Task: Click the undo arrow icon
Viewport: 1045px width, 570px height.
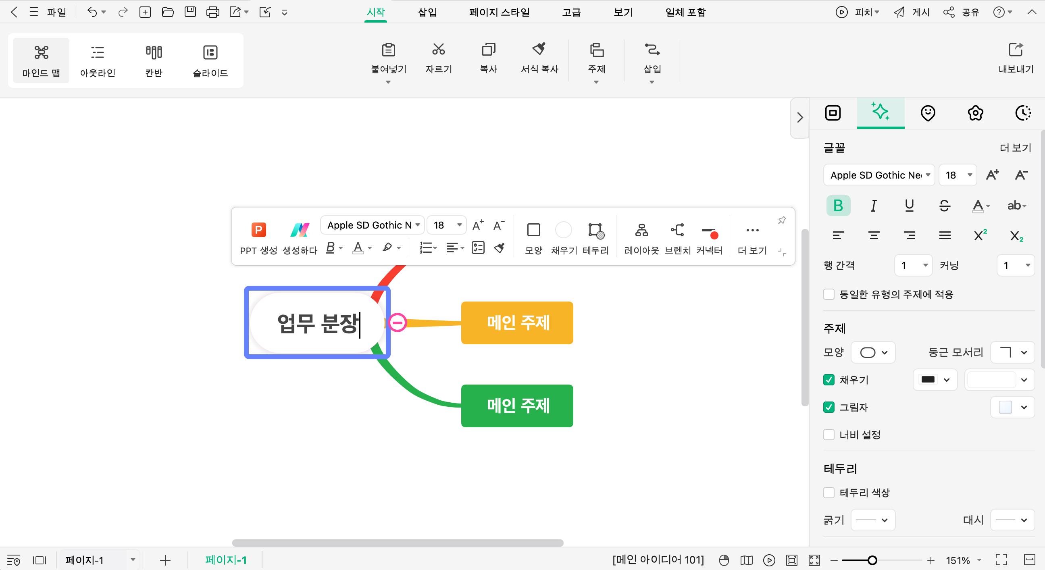Action: point(92,12)
